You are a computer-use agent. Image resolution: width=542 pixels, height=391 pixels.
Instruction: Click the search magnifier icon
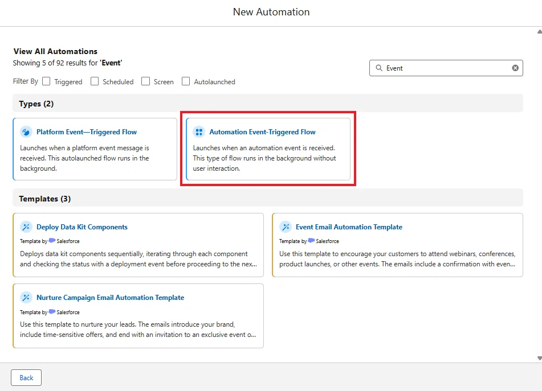379,68
